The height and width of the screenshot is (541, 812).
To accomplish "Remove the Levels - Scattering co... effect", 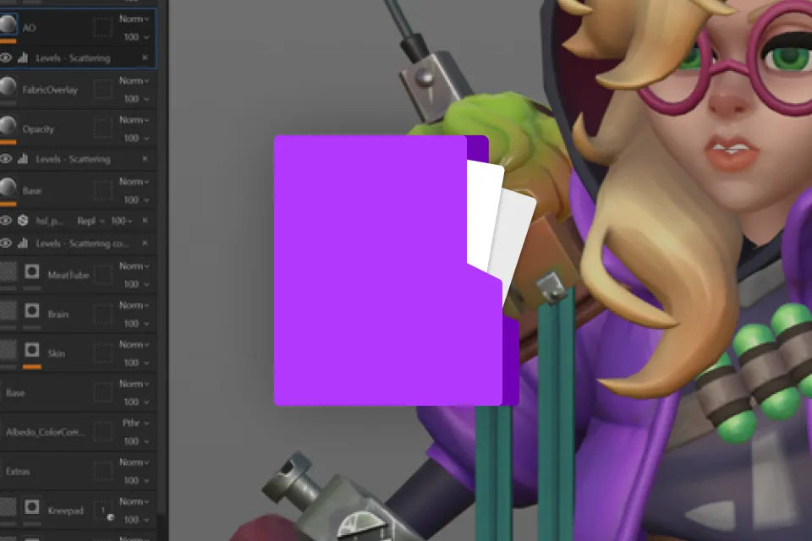I will click(x=145, y=243).
